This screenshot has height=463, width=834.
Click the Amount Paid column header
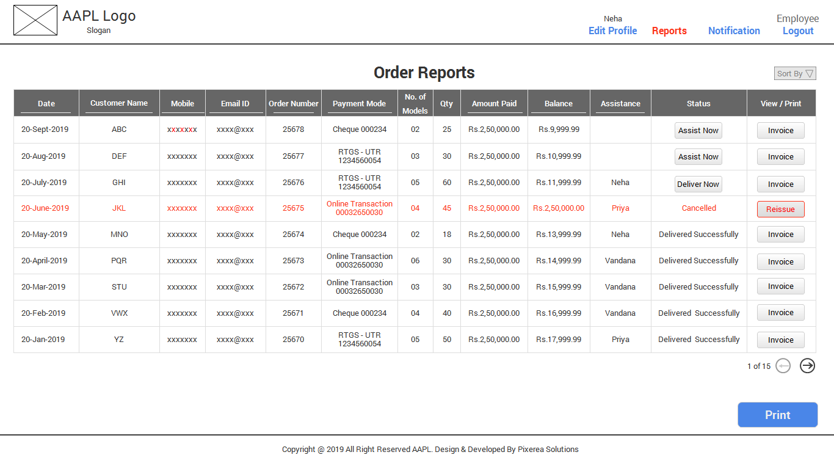(x=494, y=103)
